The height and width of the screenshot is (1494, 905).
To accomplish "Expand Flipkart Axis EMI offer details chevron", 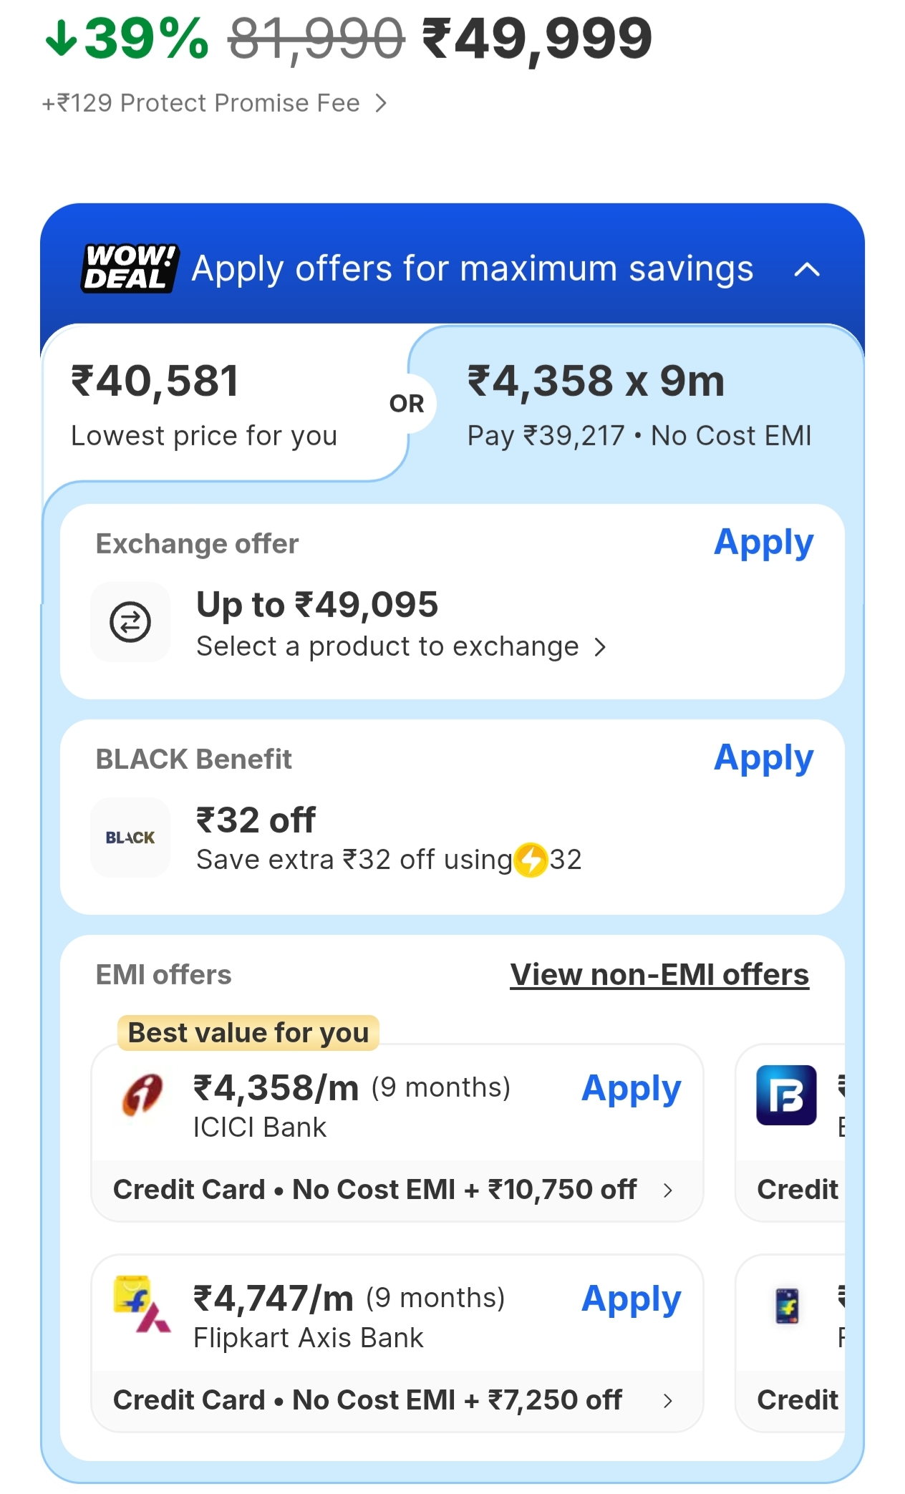I will click(x=668, y=1401).
